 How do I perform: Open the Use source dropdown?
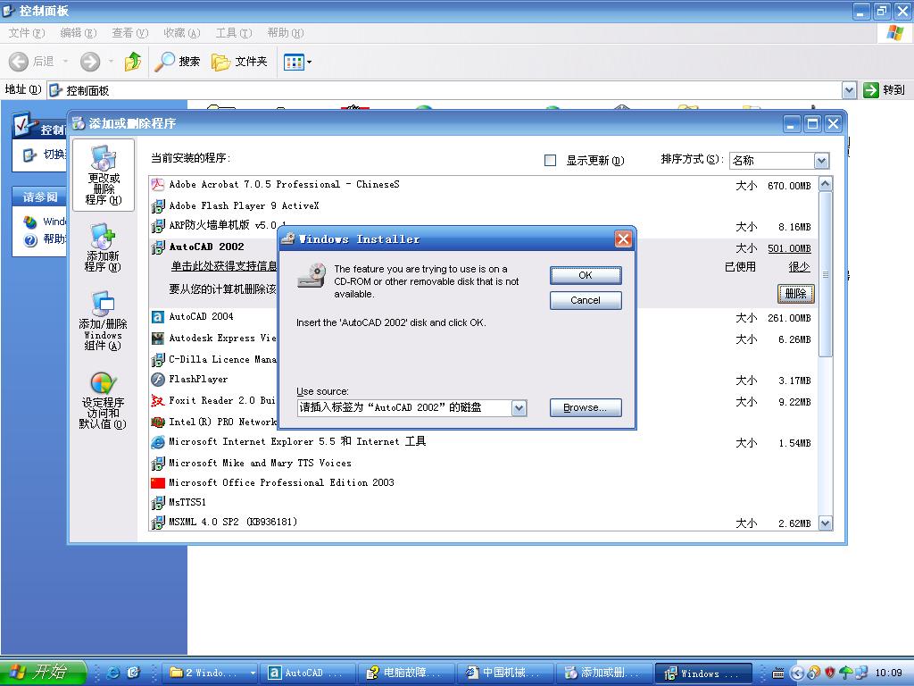coord(519,407)
